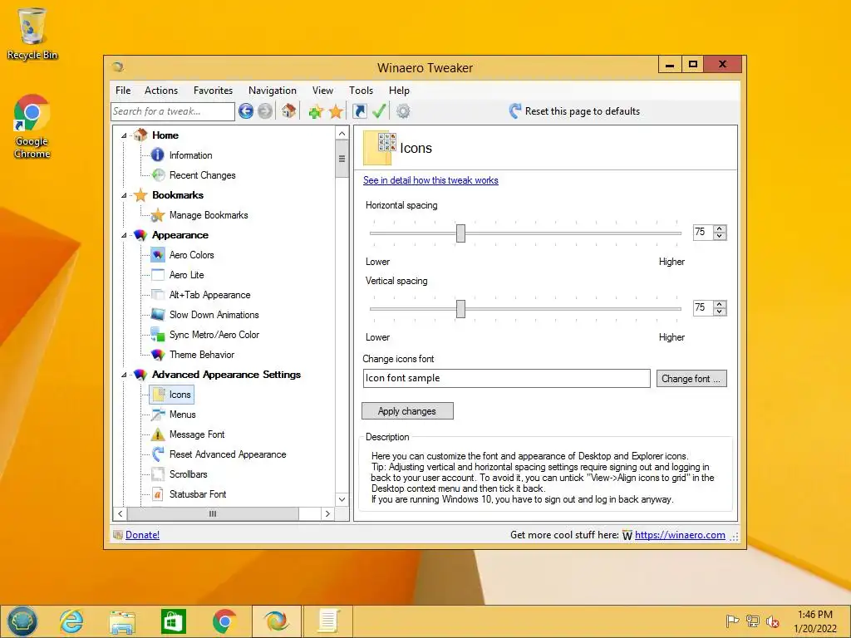The width and height of the screenshot is (851, 638).
Task: Click the Google Chrome desktop shortcut
Action: (x=32, y=127)
